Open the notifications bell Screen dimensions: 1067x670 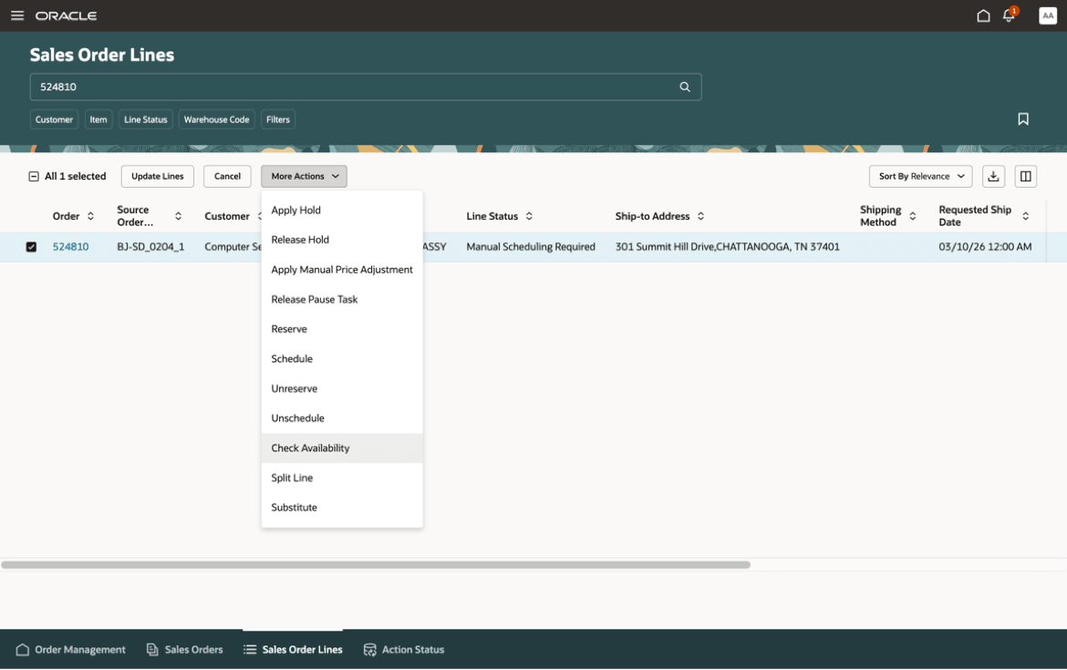coord(1009,15)
